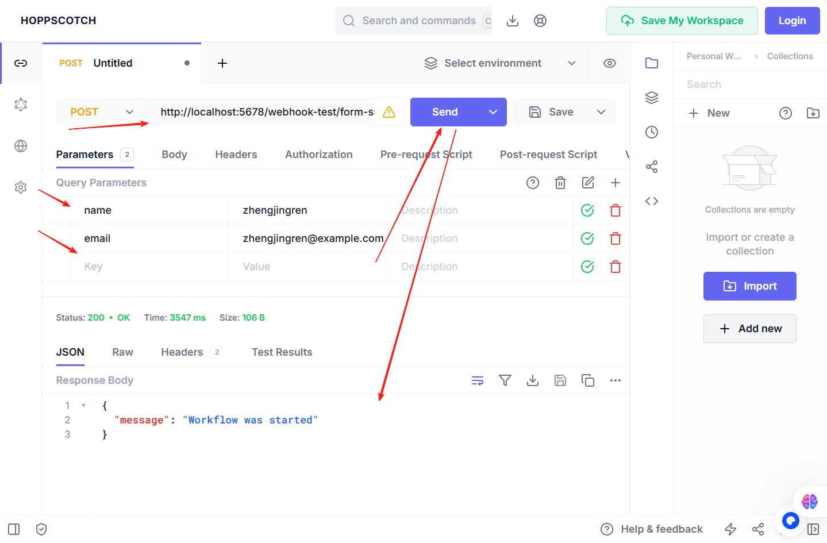The image size is (827, 543).
Task: Open Help & feedback link
Action: click(652, 529)
